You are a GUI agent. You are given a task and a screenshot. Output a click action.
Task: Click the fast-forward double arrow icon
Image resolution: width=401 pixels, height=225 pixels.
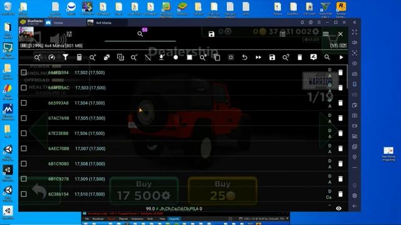pos(258,57)
